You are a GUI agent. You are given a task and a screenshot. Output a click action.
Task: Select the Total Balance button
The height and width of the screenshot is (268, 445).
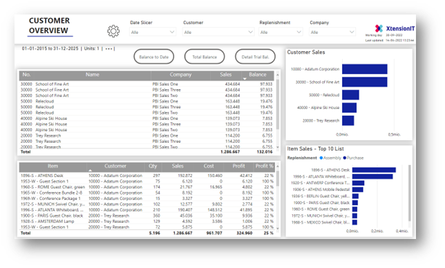[x=205, y=57]
